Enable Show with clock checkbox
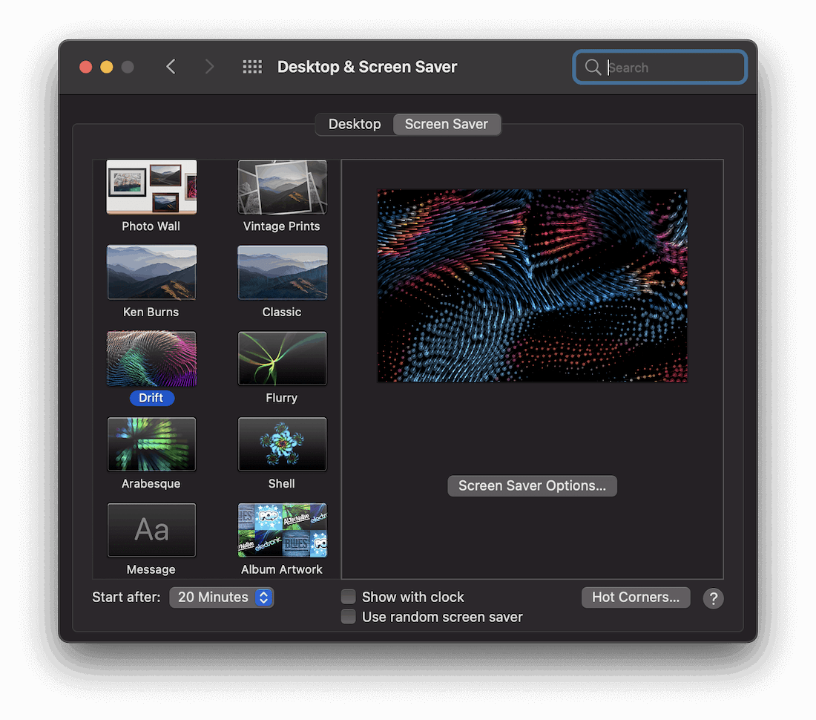 pos(349,597)
